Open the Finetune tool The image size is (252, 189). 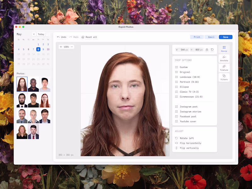point(224,68)
